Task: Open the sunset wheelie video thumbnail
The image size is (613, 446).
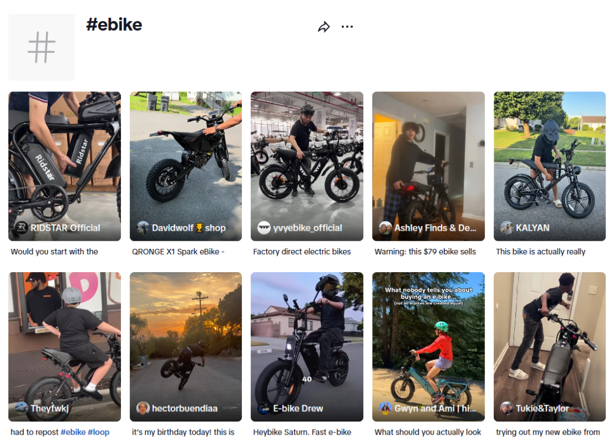Action: (x=186, y=347)
